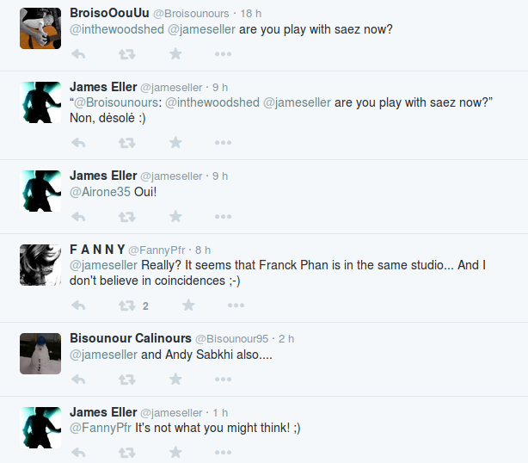This screenshot has height=463, width=528.
Task: Open more options on Bisounour Calinours' tweet
Action: [x=223, y=380]
